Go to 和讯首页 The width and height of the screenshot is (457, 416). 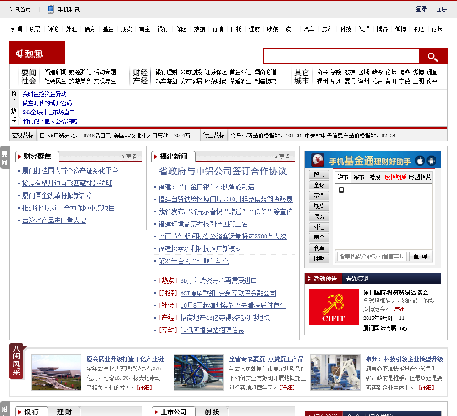pyautogui.click(x=20, y=10)
